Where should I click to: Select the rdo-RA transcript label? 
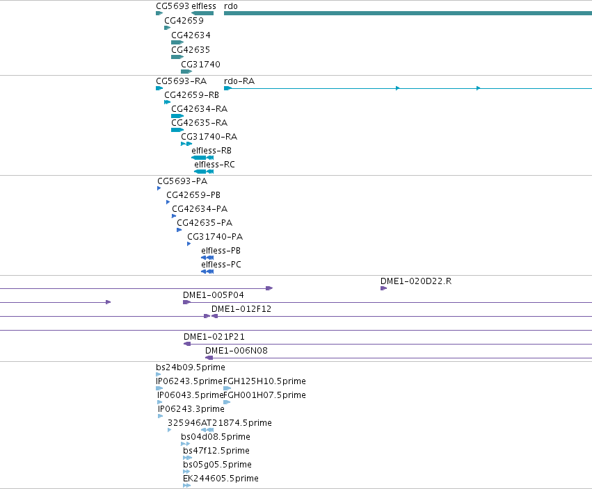point(239,81)
